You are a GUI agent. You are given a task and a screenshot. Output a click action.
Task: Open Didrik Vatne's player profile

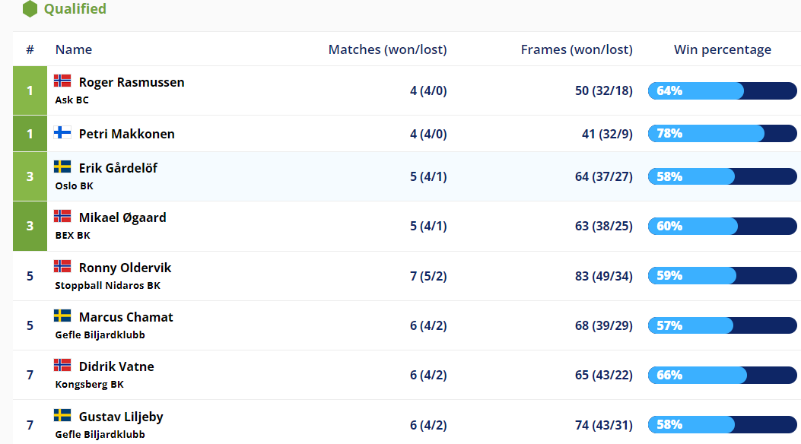pos(116,366)
